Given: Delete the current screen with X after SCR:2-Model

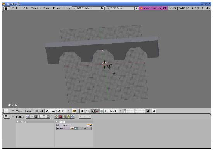Looking at the screenshot, I should [x=102, y=8].
